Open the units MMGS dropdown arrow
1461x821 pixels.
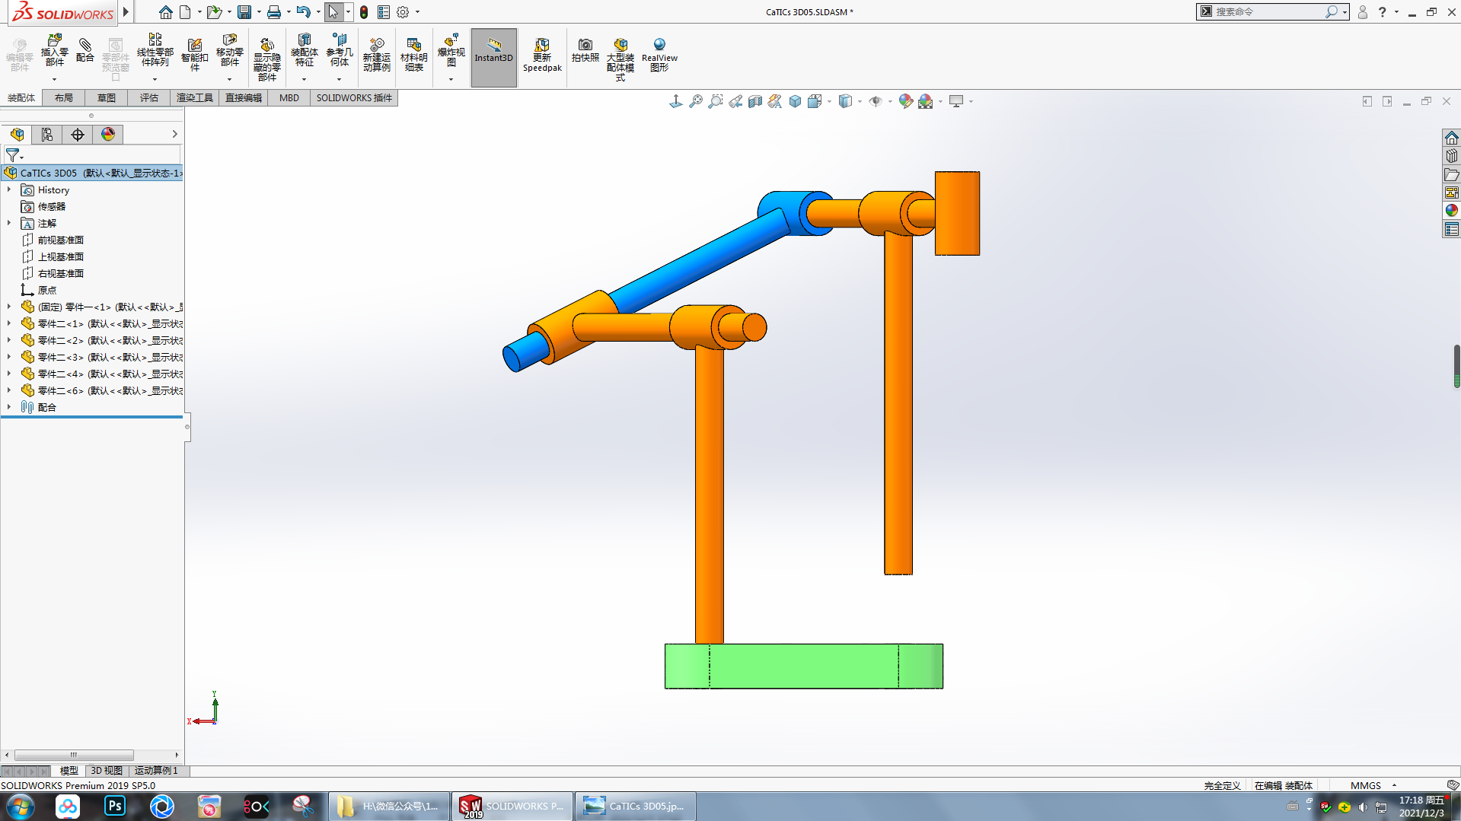1394,785
